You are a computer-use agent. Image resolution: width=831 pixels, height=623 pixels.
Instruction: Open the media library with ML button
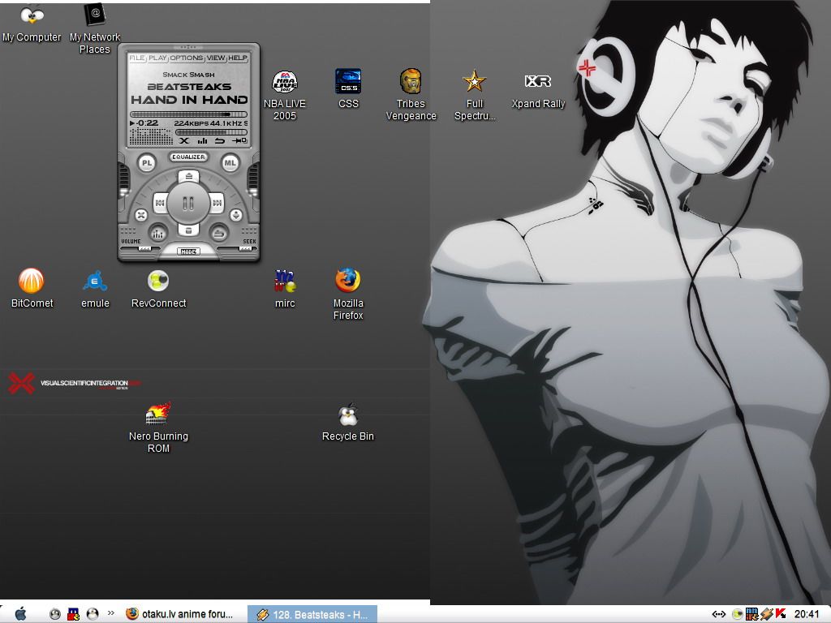point(230,162)
